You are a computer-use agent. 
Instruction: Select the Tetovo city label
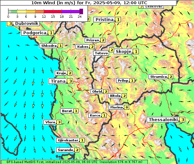click(x=101, y=53)
